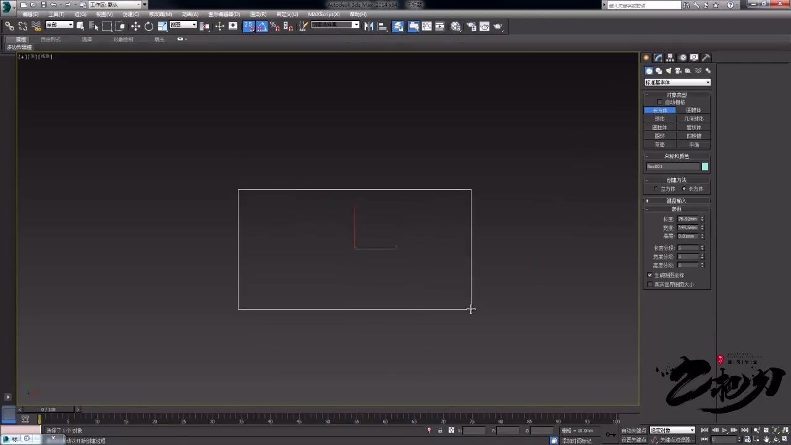Select the 长方体 creation method radio

(x=684, y=189)
